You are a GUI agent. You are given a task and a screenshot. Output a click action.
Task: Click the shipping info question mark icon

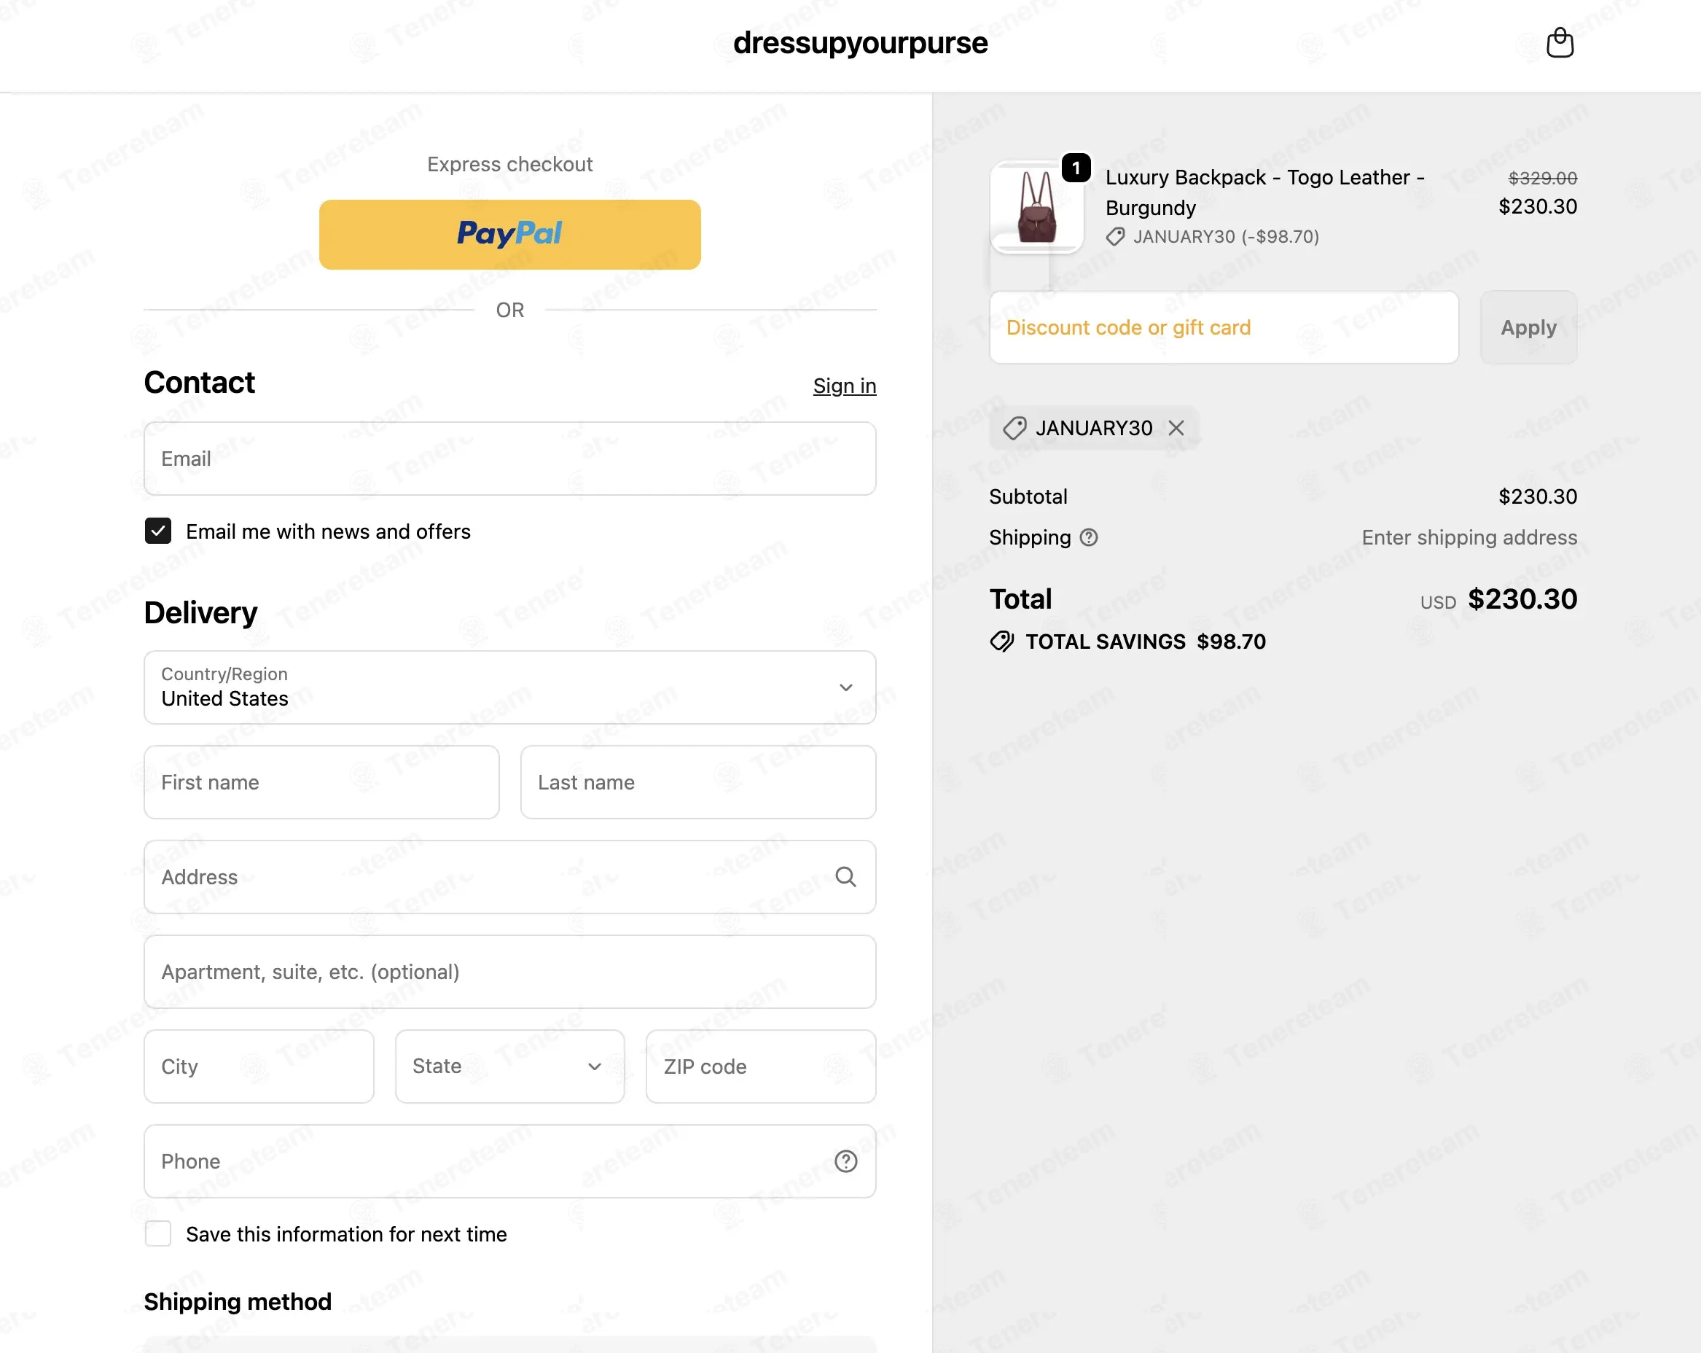[x=1089, y=537]
